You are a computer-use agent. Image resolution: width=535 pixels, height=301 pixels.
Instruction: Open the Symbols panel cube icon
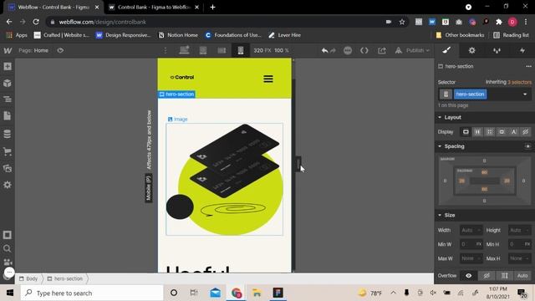tap(8, 83)
